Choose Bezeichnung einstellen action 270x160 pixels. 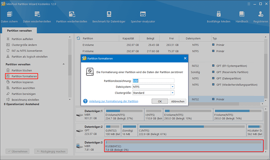pos(25,100)
